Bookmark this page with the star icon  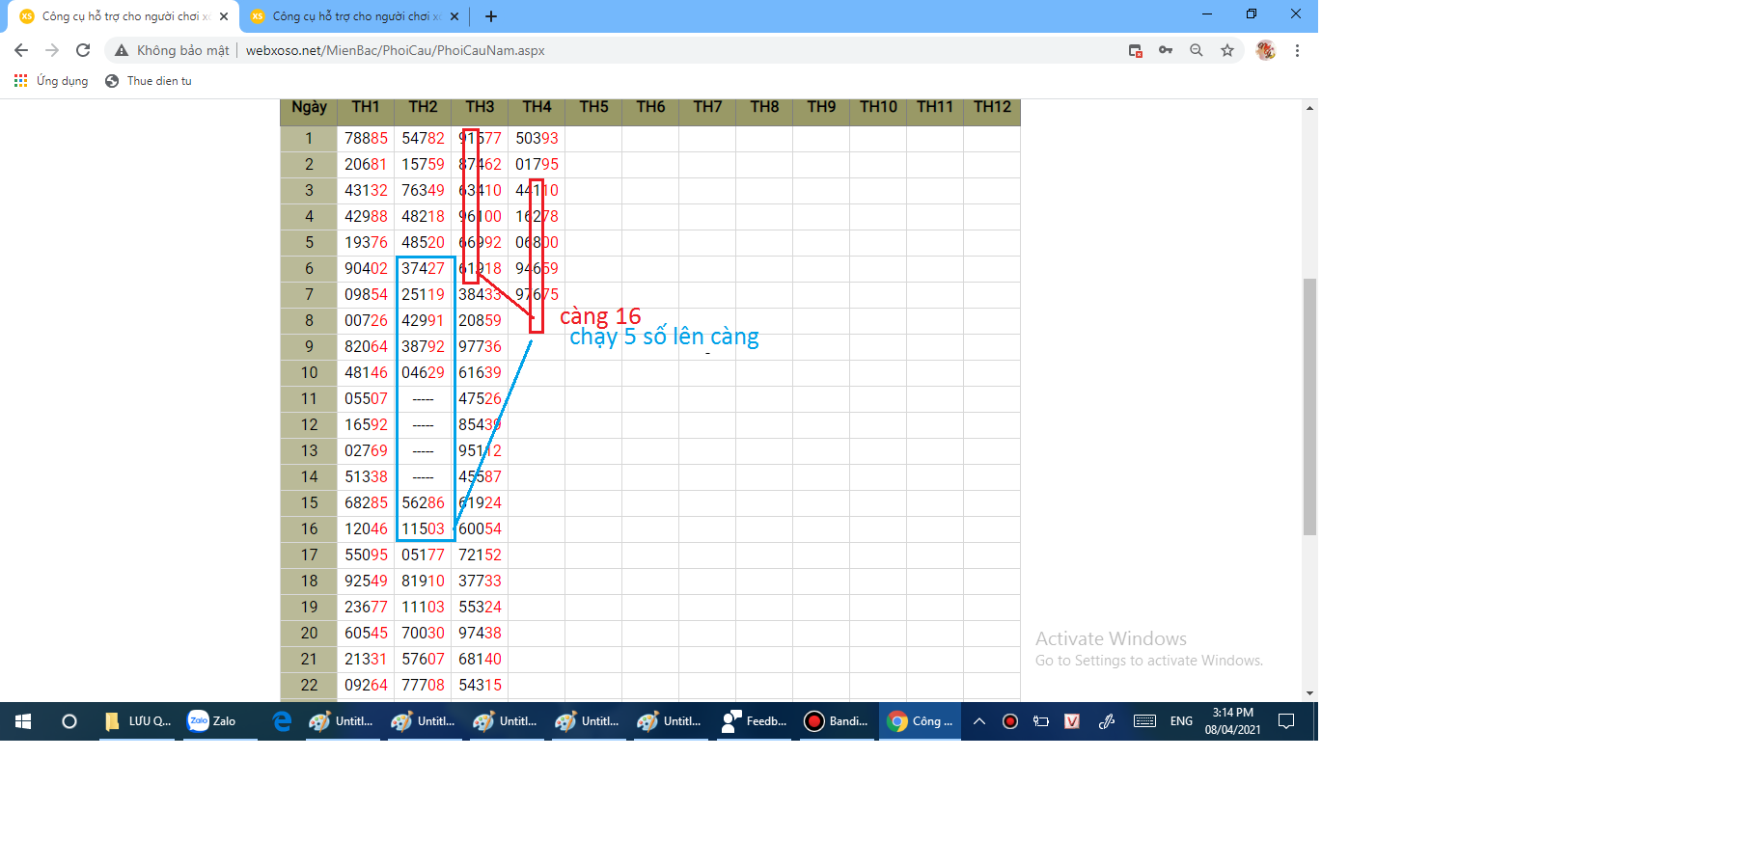(1227, 50)
